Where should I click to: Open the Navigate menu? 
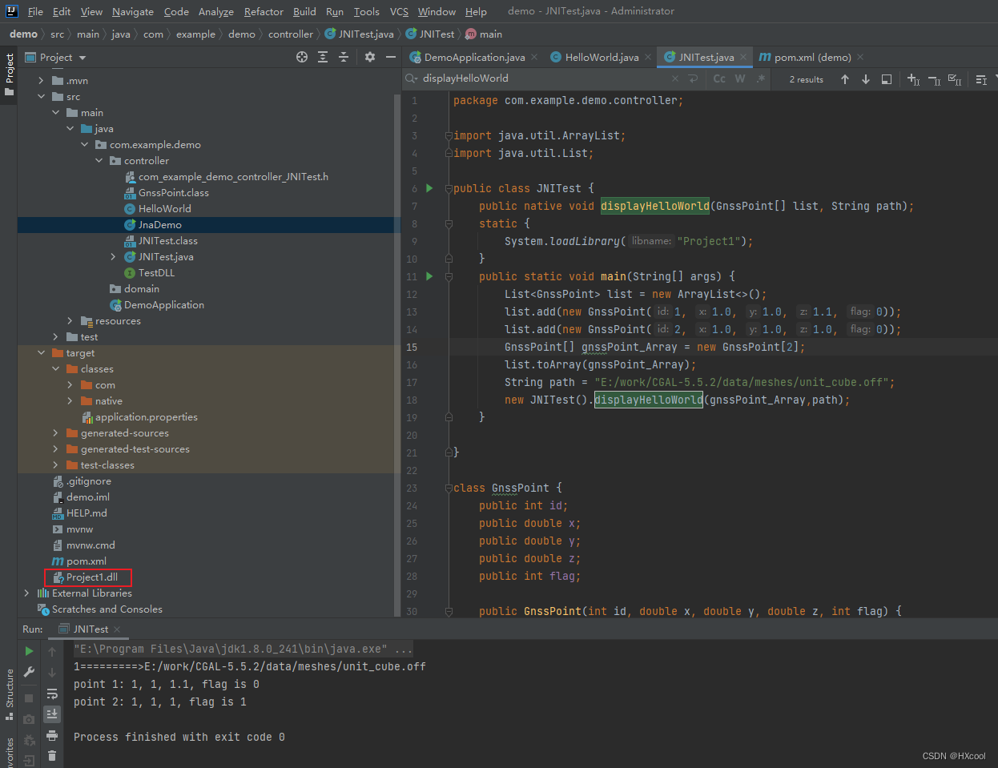[x=133, y=11]
